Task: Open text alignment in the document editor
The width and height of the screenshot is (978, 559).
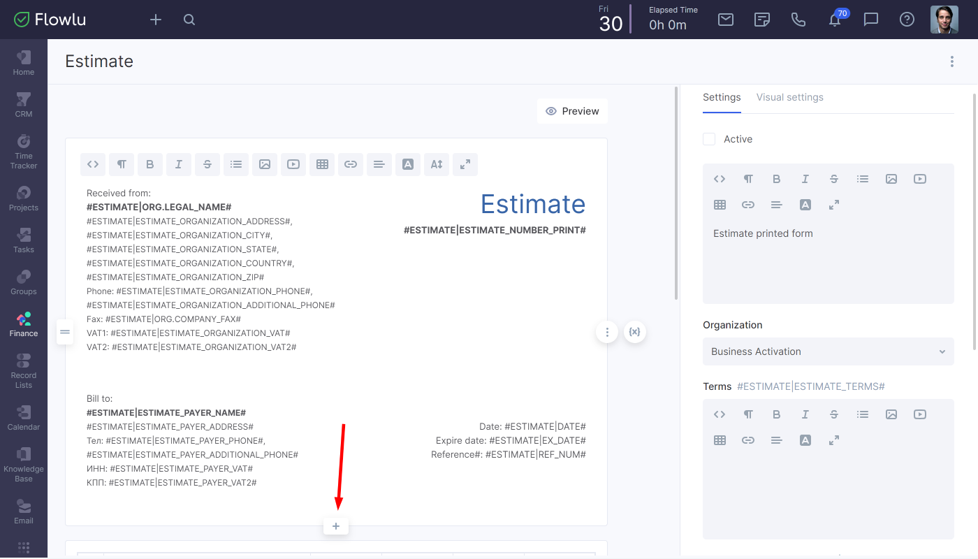Action: point(379,164)
